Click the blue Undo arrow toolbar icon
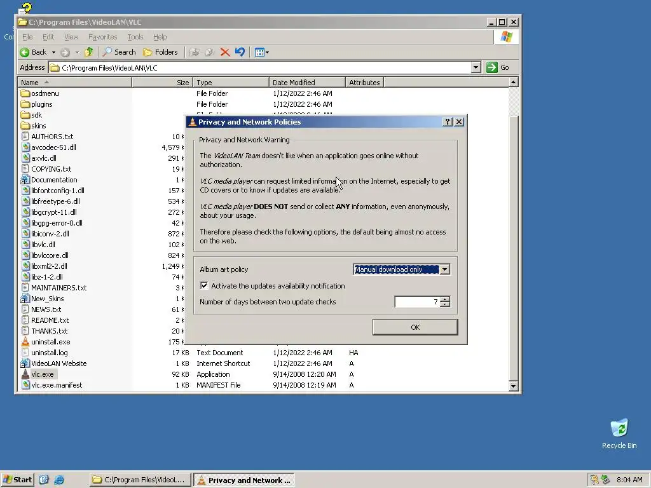 coord(240,52)
